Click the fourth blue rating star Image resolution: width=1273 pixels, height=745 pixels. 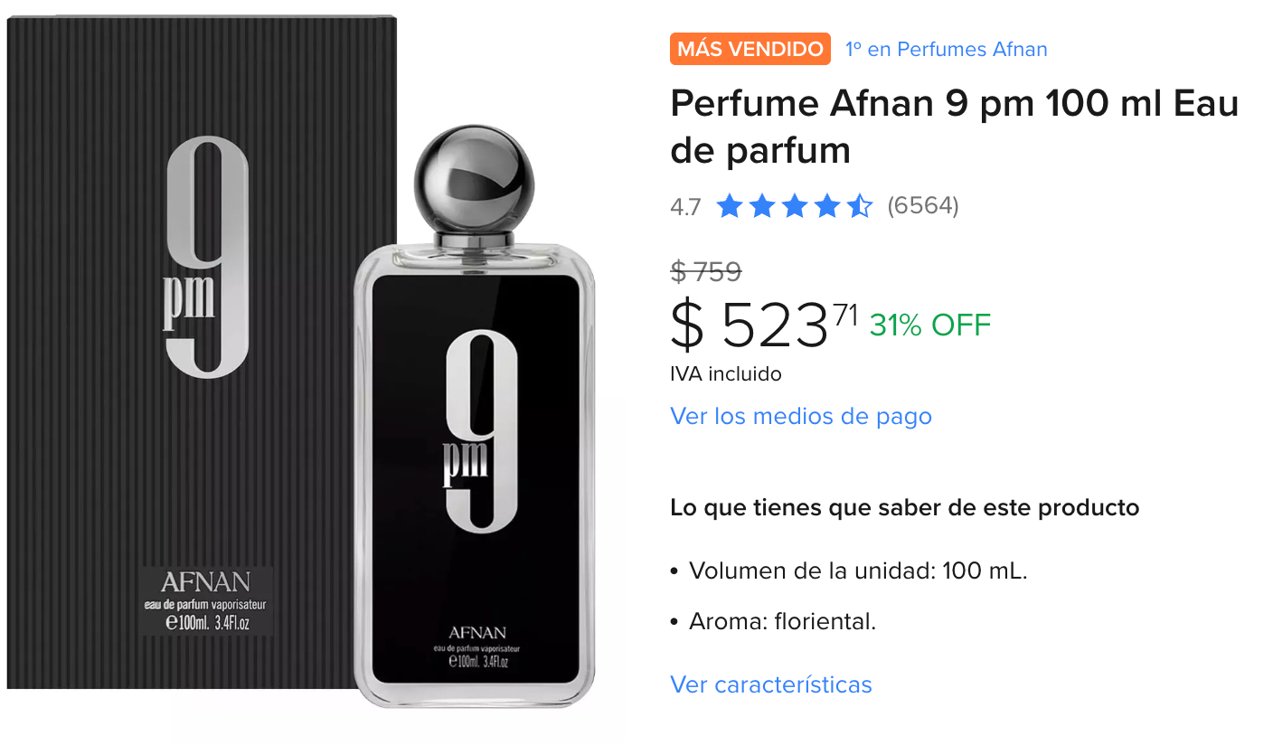[827, 206]
